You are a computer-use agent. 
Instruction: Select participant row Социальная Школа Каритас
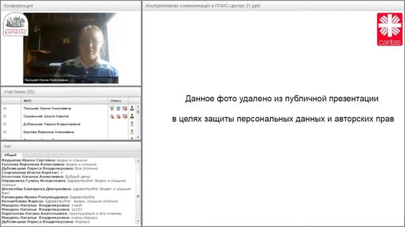click(x=68, y=116)
